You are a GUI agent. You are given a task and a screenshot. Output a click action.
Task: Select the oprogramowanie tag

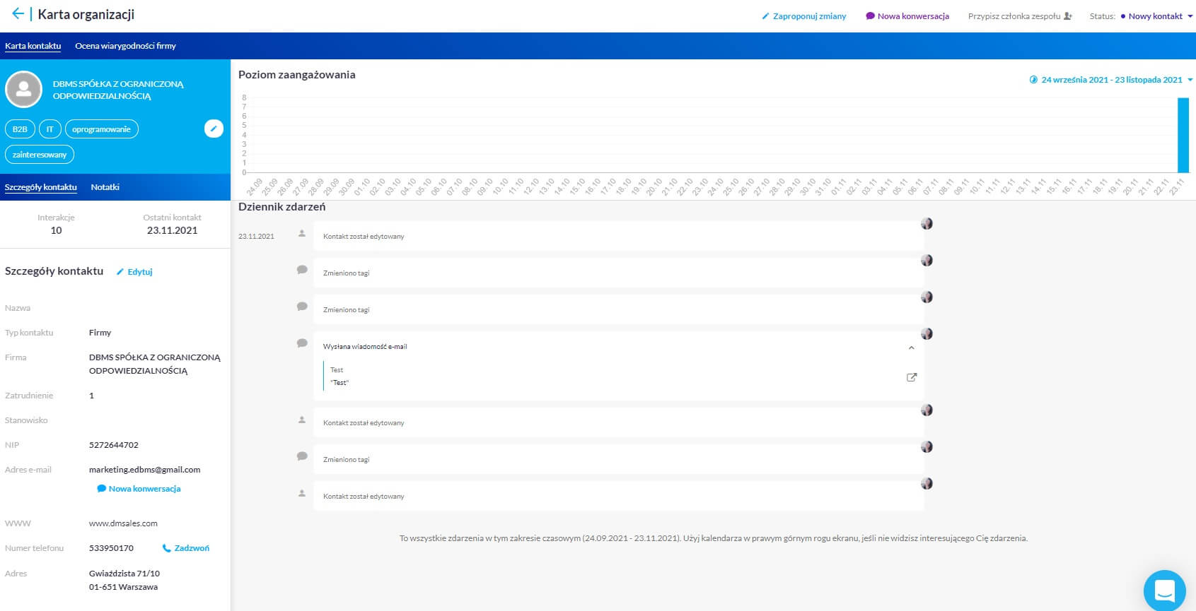click(101, 129)
